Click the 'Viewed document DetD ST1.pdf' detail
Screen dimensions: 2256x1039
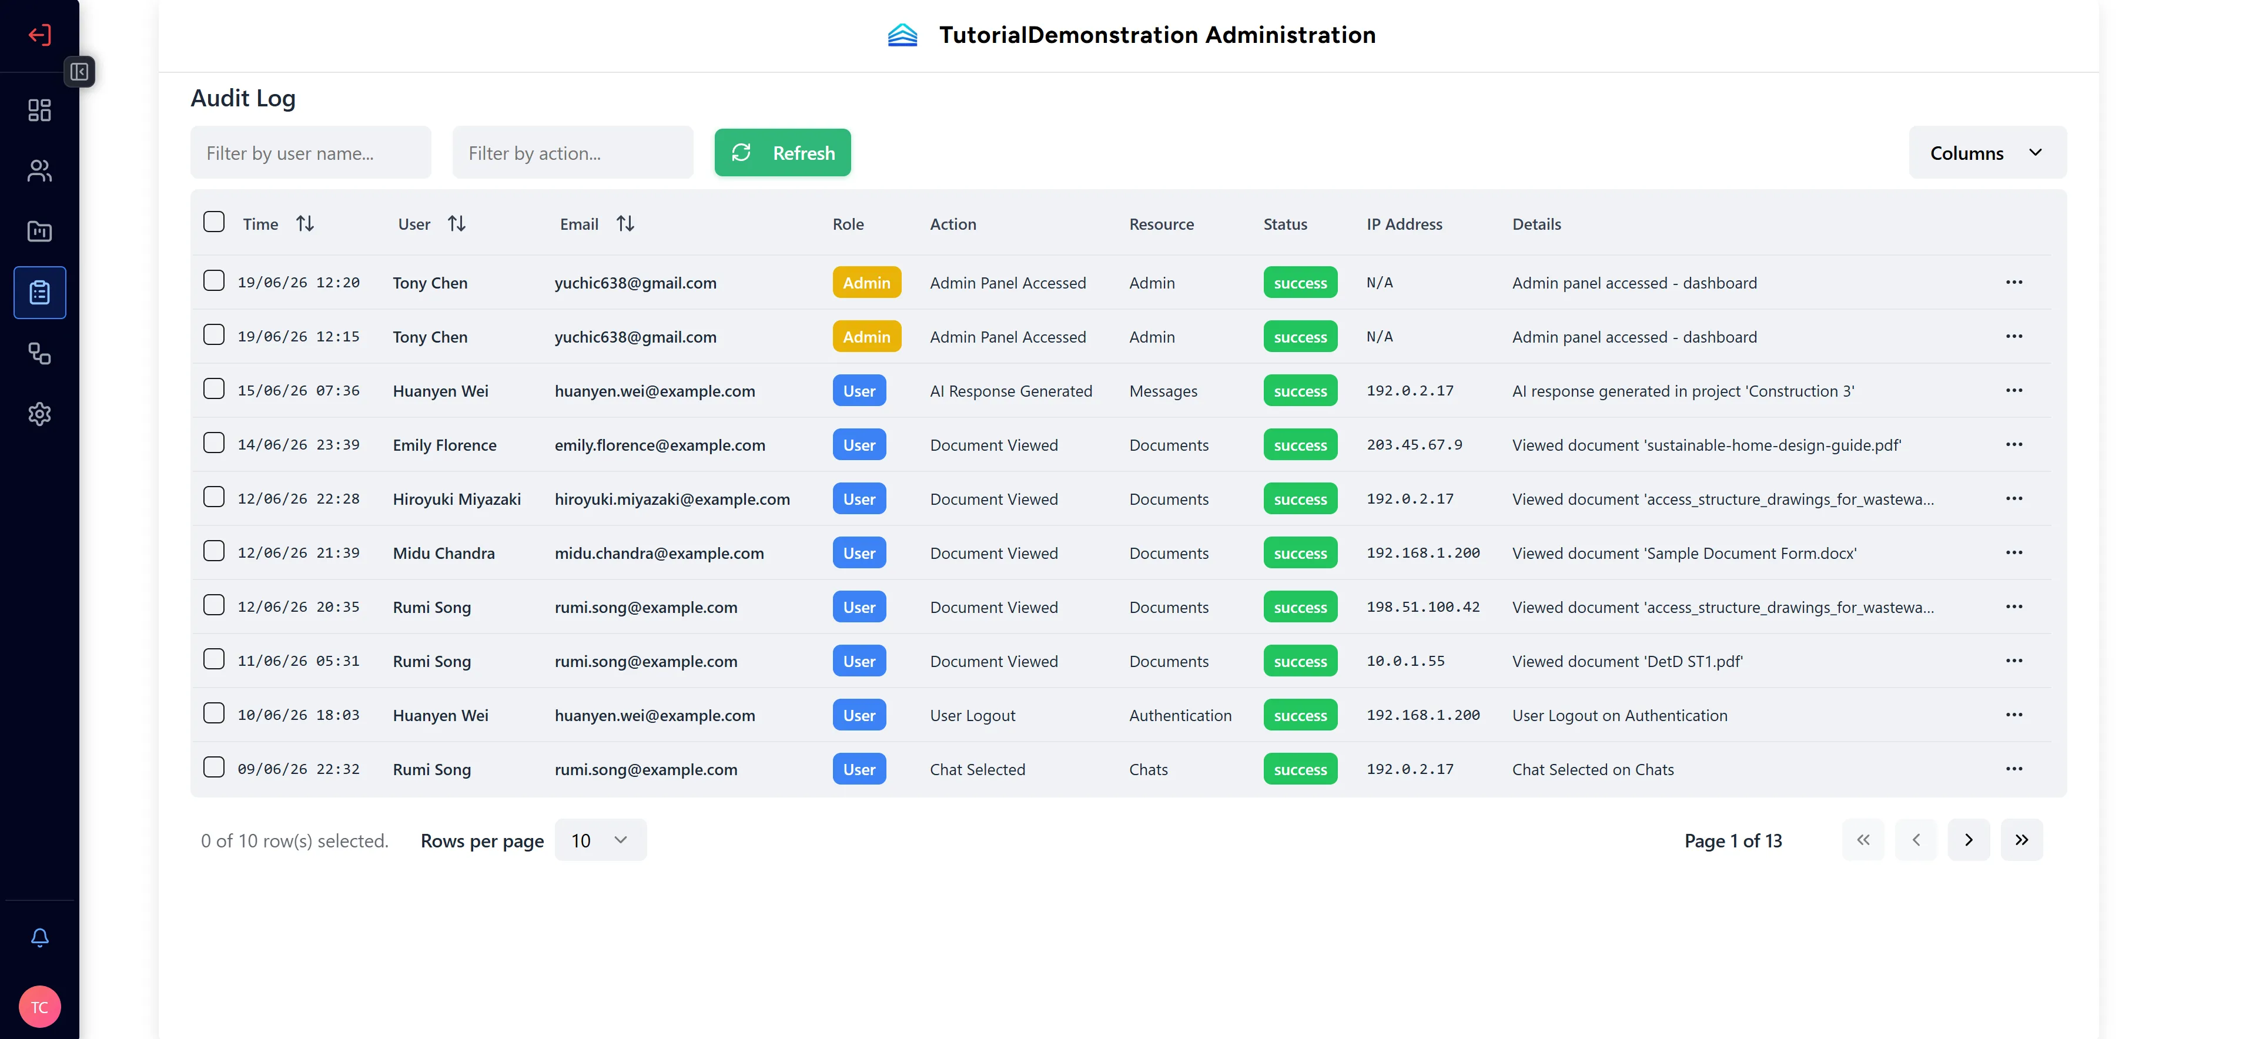(1627, 661)
